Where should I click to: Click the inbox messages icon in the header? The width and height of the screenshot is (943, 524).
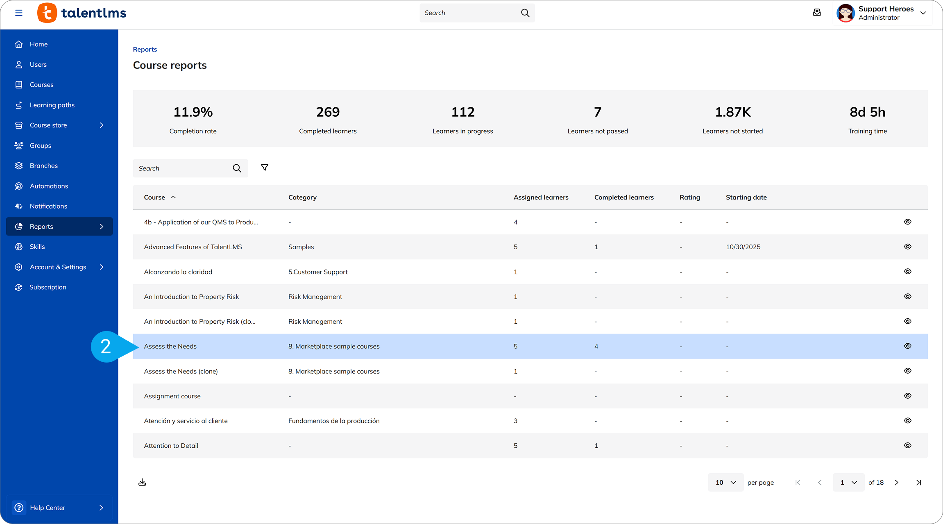click(x=817, y=13)
